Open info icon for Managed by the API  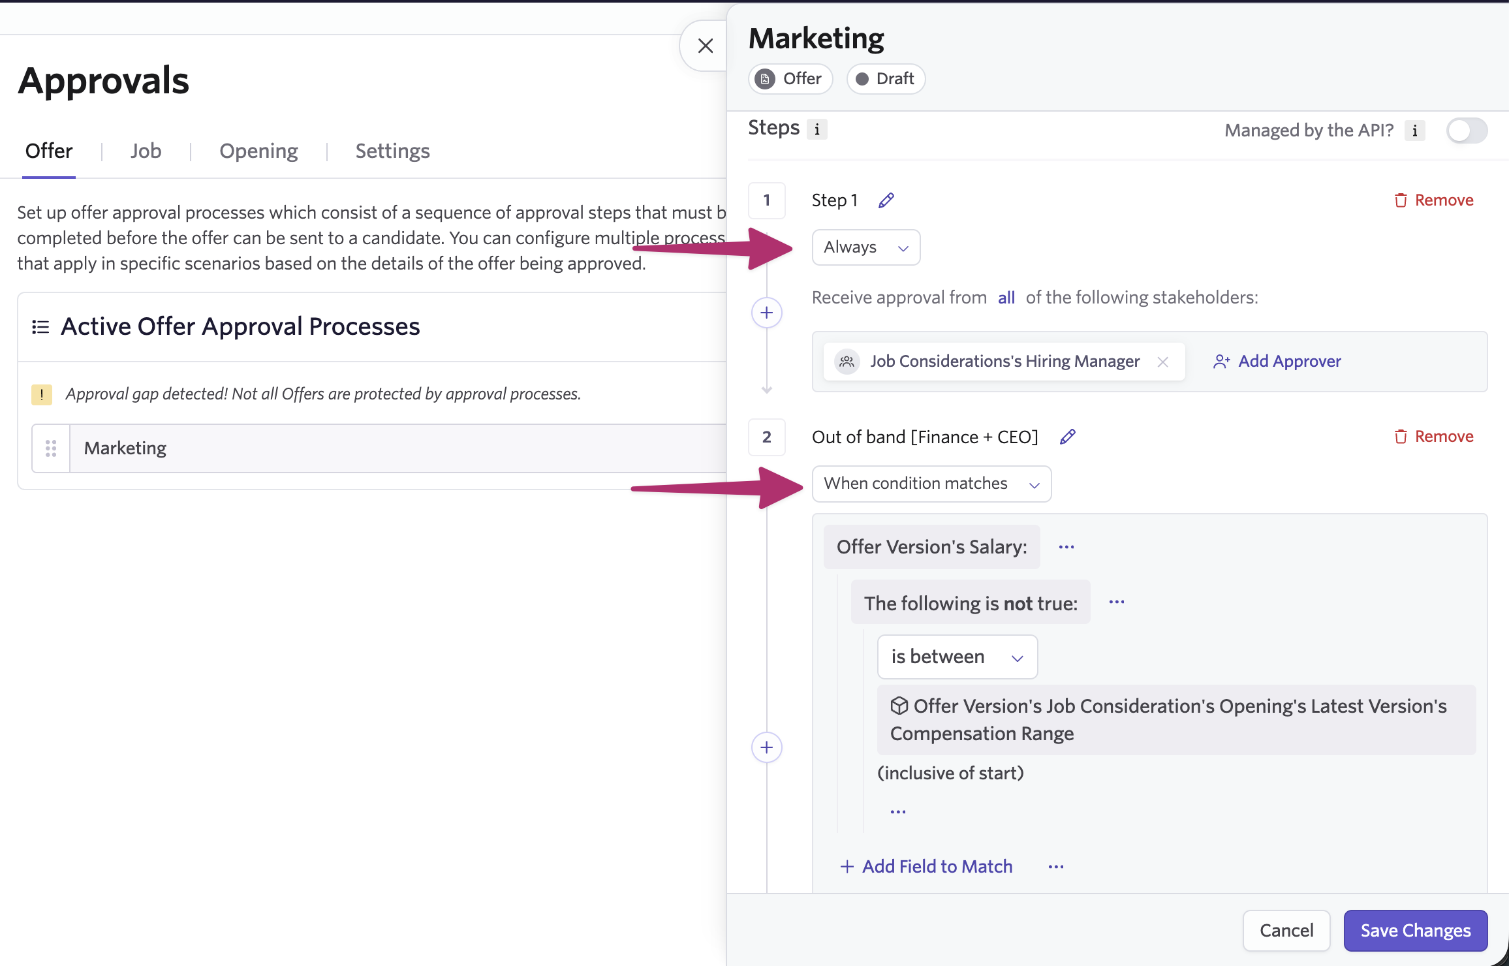(x=1414, y=131)
